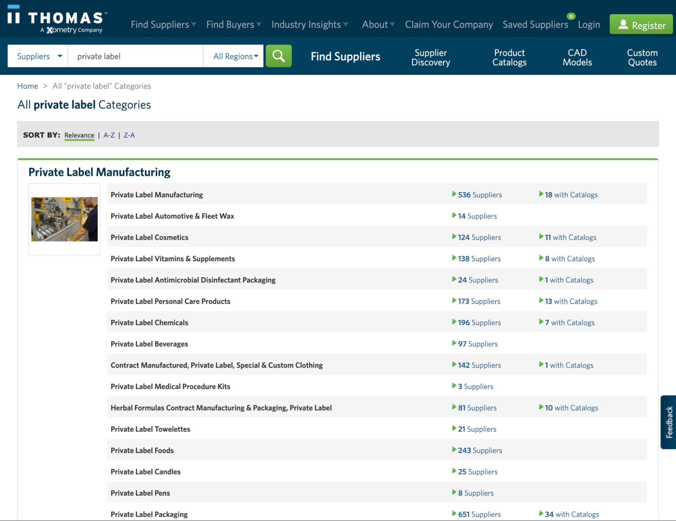Expand the Find Suppliers header menu

point(163,25)
